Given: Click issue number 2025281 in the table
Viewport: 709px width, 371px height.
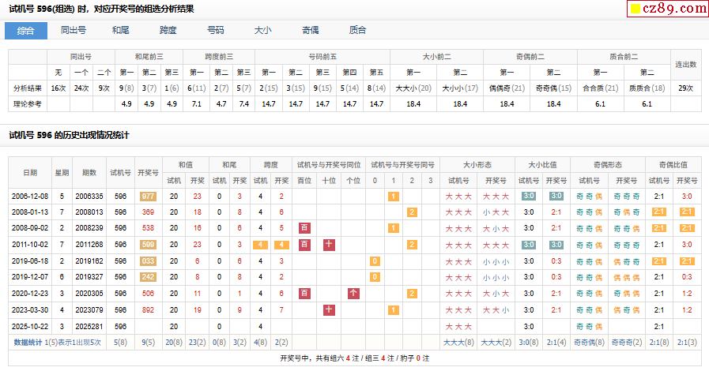Looking at the screenshot, I should [89, 326].
